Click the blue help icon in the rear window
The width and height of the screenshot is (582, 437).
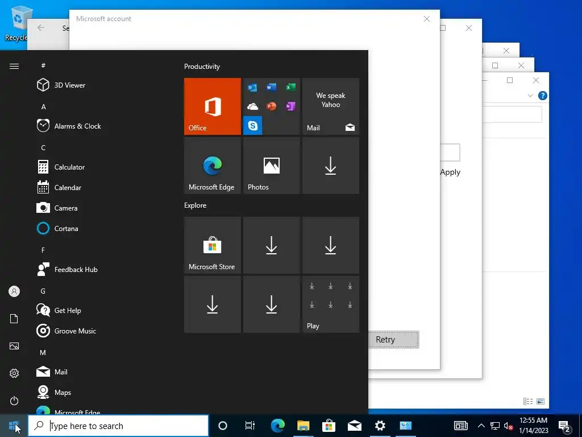pyautogui.click(x=542, y=96)
